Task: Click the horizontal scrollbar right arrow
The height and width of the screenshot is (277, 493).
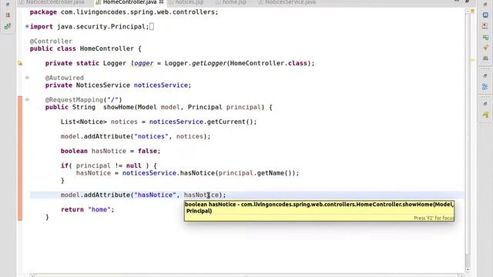Action: tap(461, 275)
